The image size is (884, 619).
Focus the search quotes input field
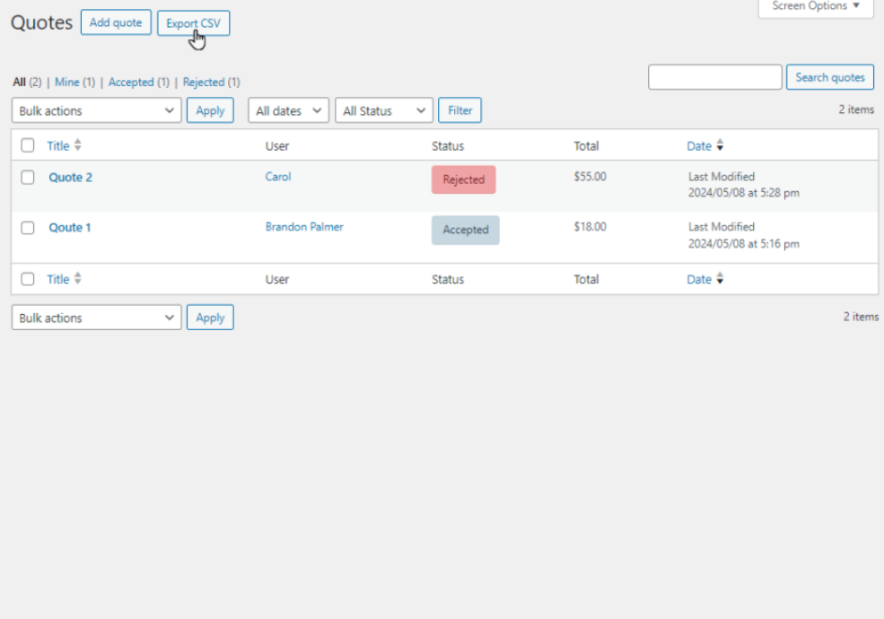pos(714,77)
